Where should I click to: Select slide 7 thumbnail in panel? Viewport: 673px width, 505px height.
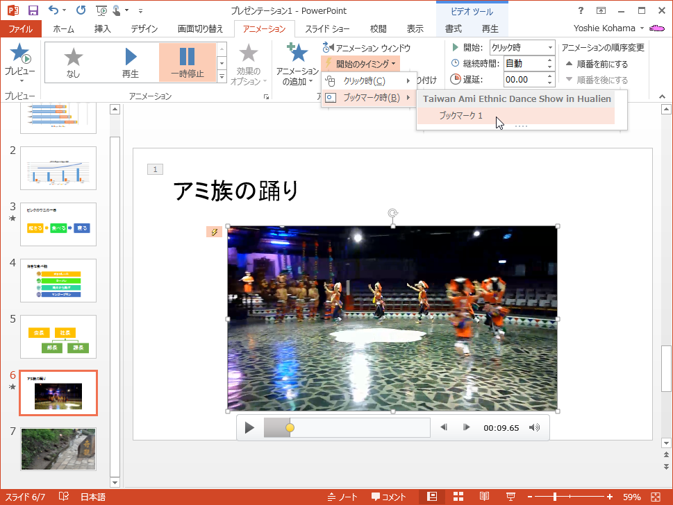pos(58,449)
